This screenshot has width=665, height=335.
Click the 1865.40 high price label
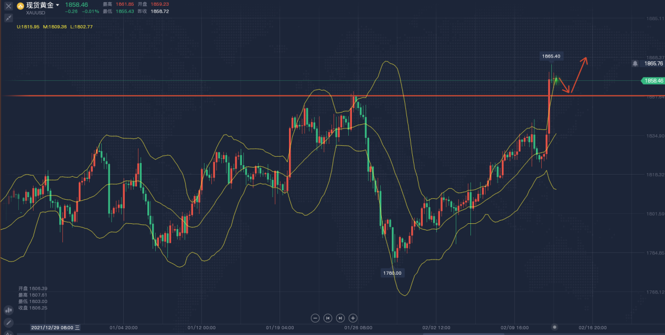pos(551,56)
